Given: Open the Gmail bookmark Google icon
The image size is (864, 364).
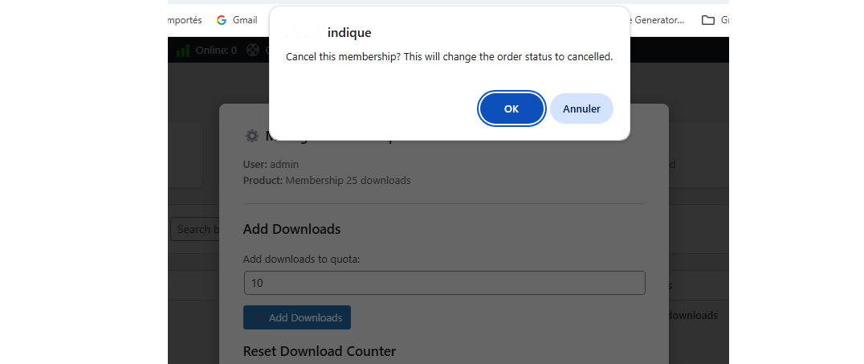Looking at the screenshot, I should pos(222,20).
